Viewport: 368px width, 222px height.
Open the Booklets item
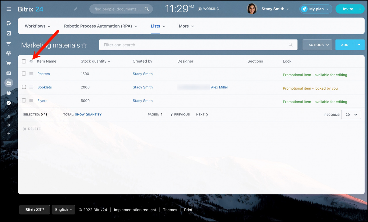click(45, 87)
